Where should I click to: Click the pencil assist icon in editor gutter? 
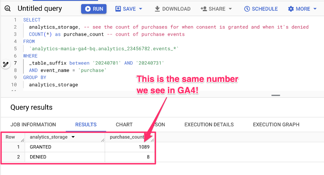point(5,64)
